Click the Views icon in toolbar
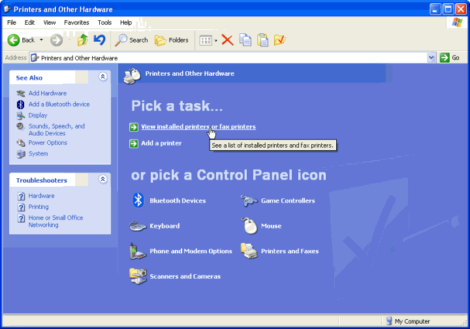The image size is (470, 329). [x=206, y=40]
